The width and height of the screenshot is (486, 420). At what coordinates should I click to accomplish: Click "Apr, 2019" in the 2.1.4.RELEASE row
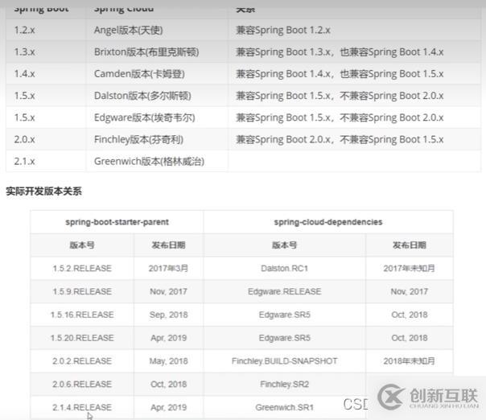(x=168, y=407)
